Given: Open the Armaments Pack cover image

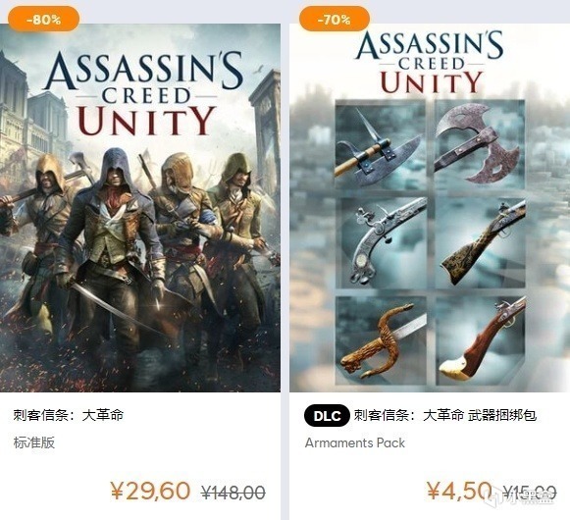Looking at the screenshot, I should pos(430,208).
